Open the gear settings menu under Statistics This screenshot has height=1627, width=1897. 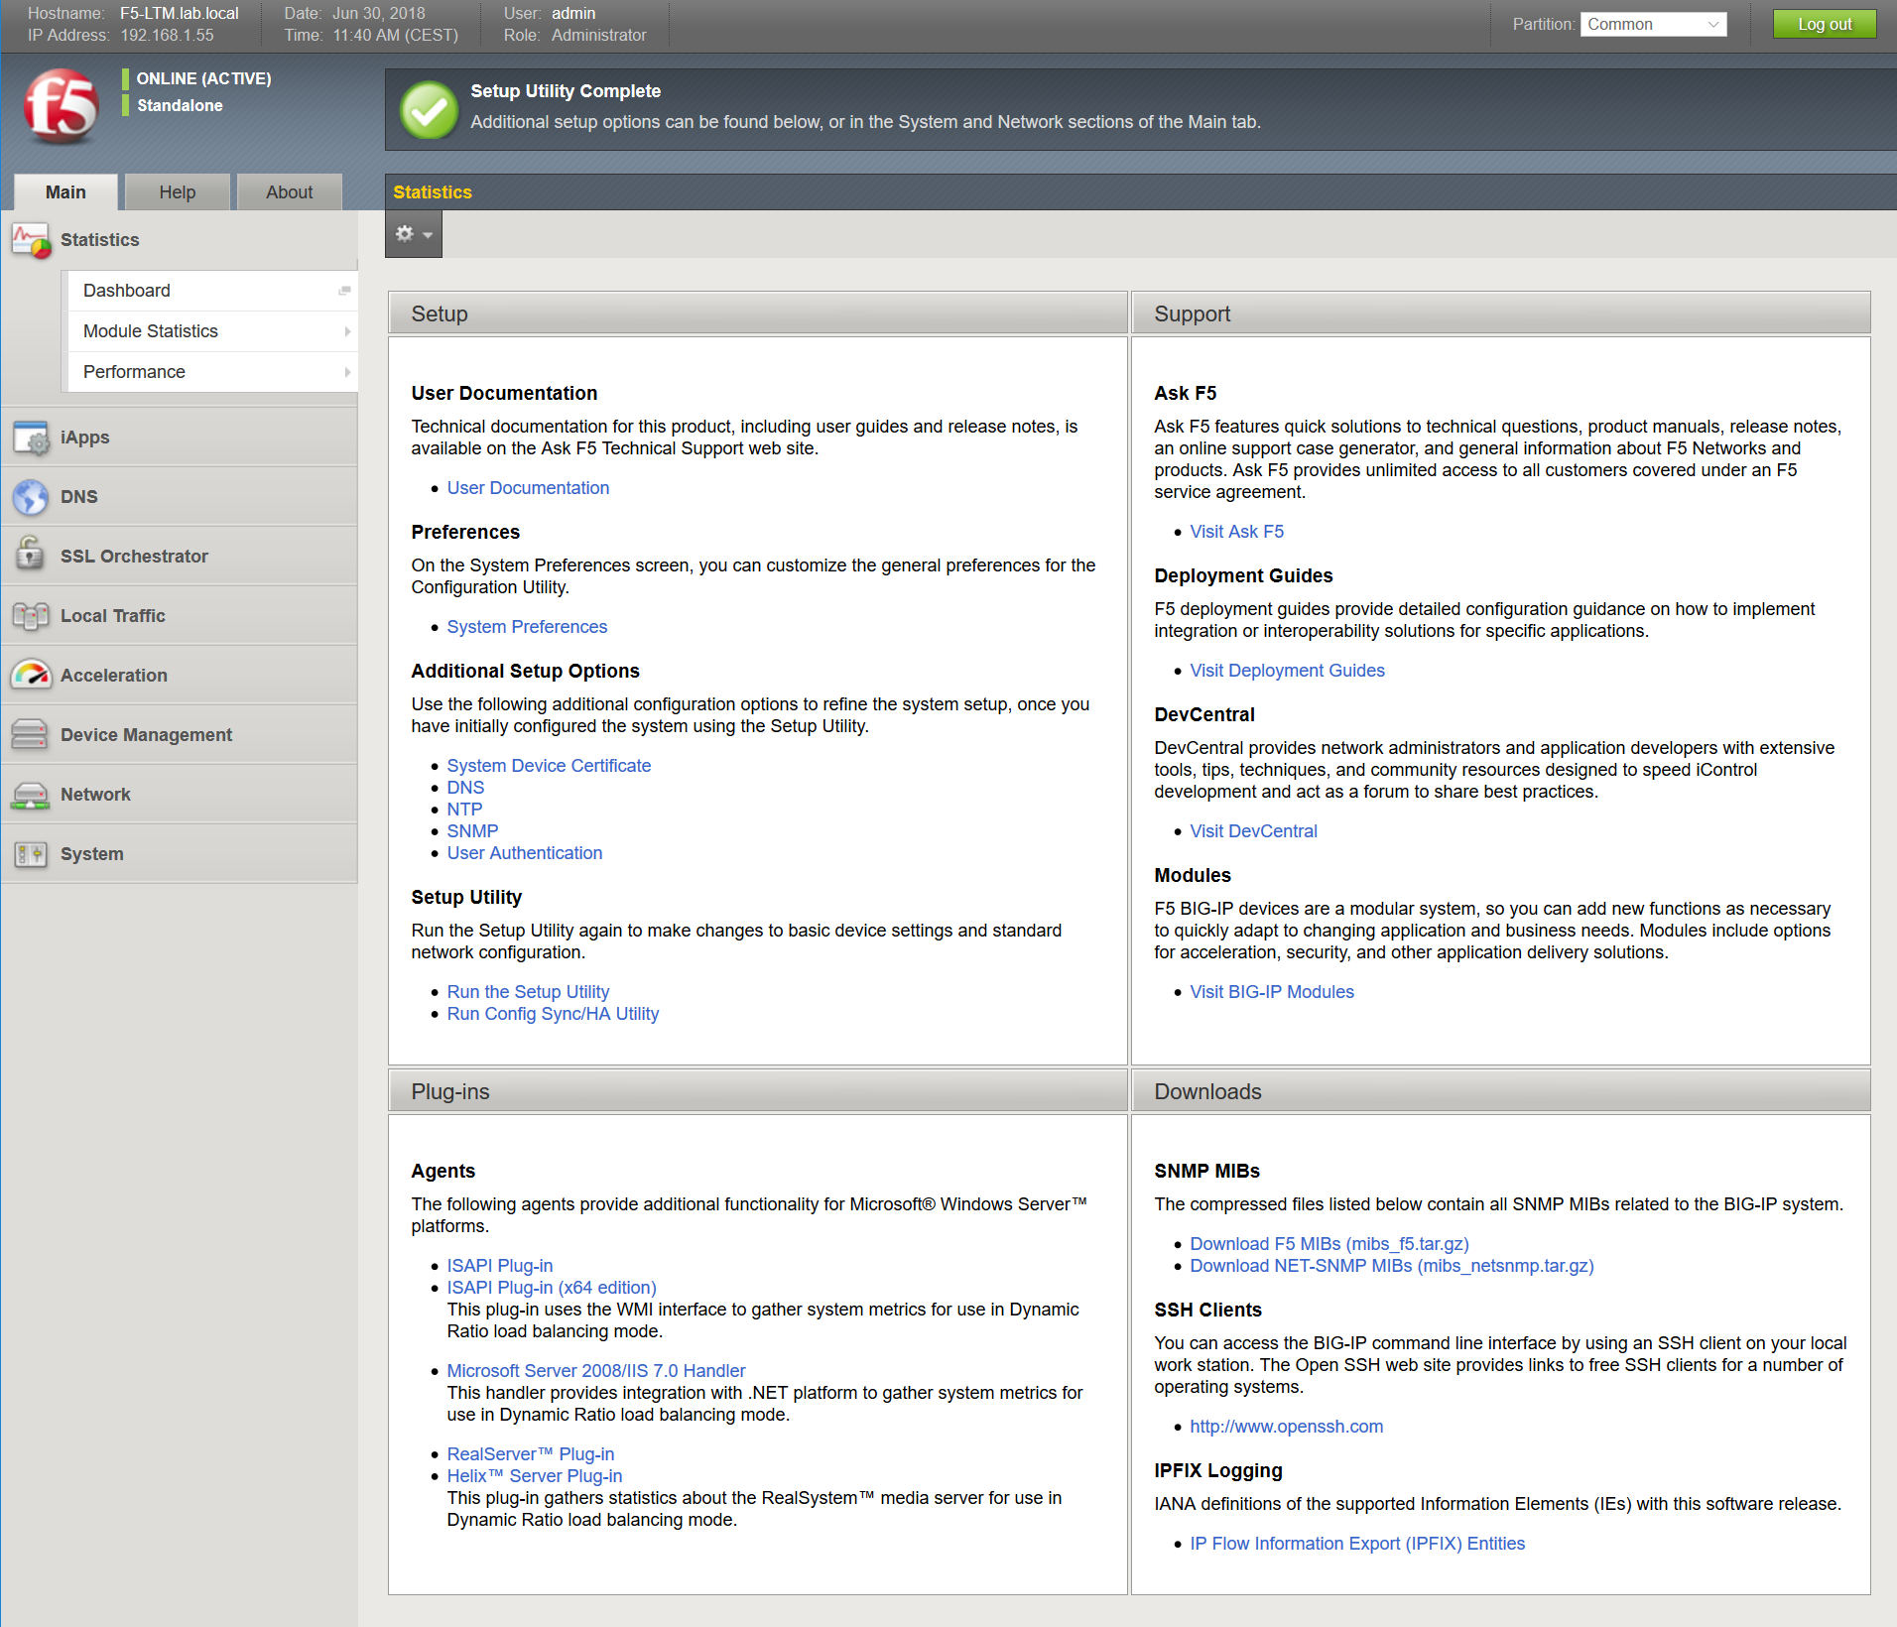point(414,234)
